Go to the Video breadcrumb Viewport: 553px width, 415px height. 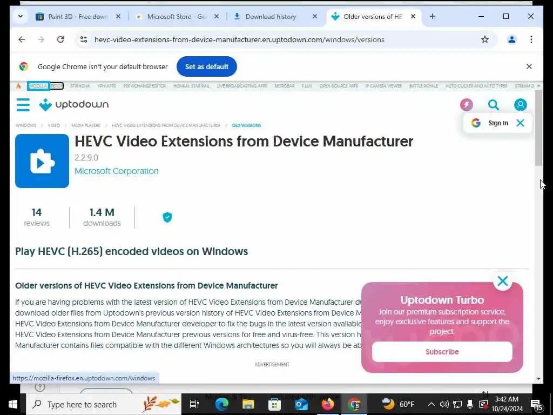pos(53,125)
